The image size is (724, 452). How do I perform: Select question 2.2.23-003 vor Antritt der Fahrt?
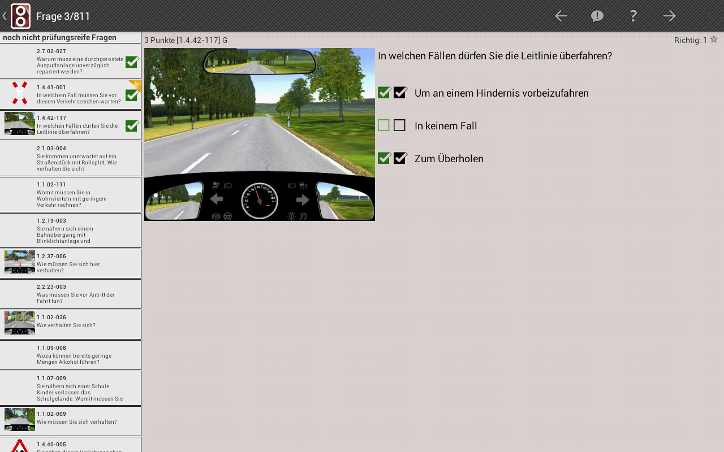[70, 294]
